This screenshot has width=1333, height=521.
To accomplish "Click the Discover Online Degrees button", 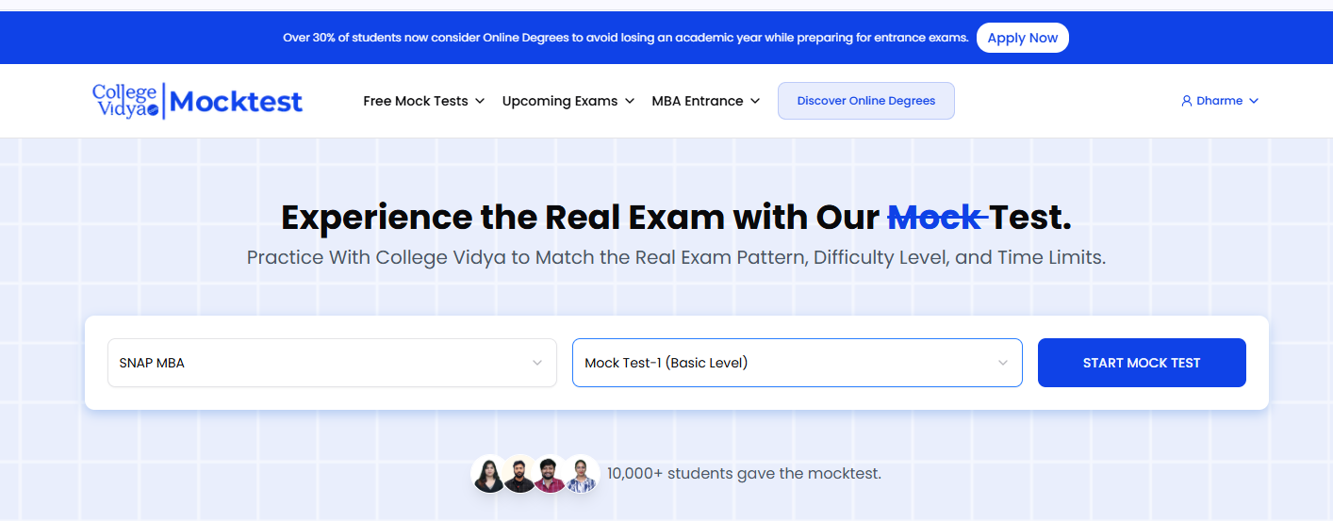I will point(866,101).
